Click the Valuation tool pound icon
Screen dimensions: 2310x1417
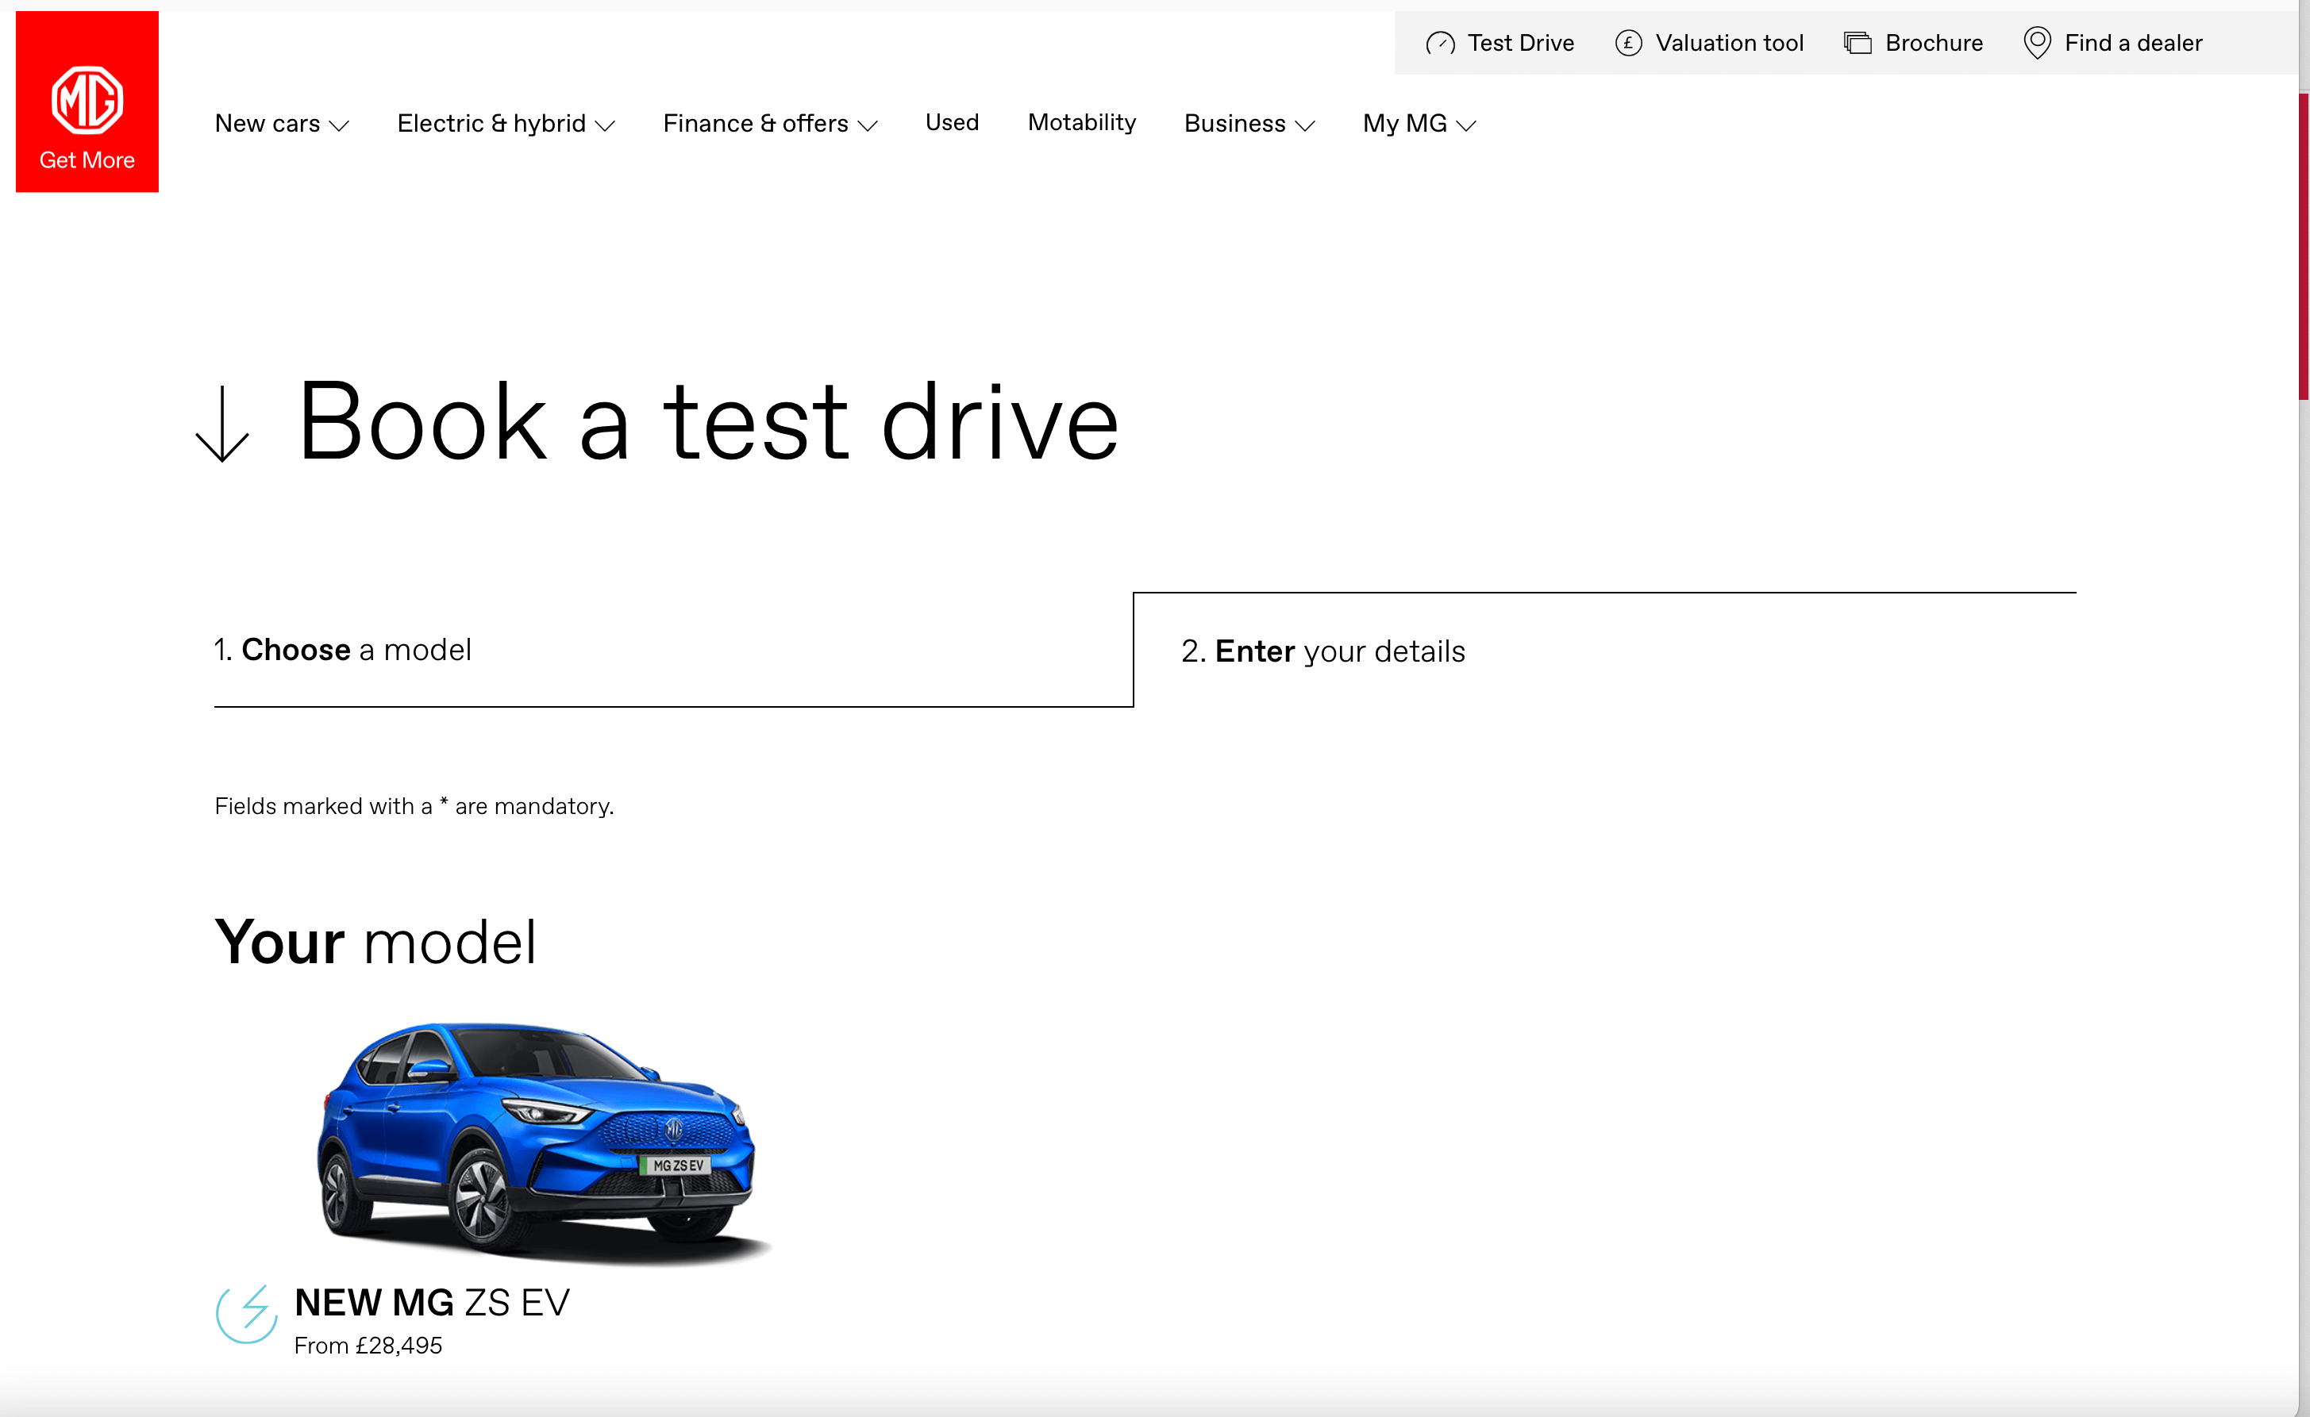[1628, 43]
